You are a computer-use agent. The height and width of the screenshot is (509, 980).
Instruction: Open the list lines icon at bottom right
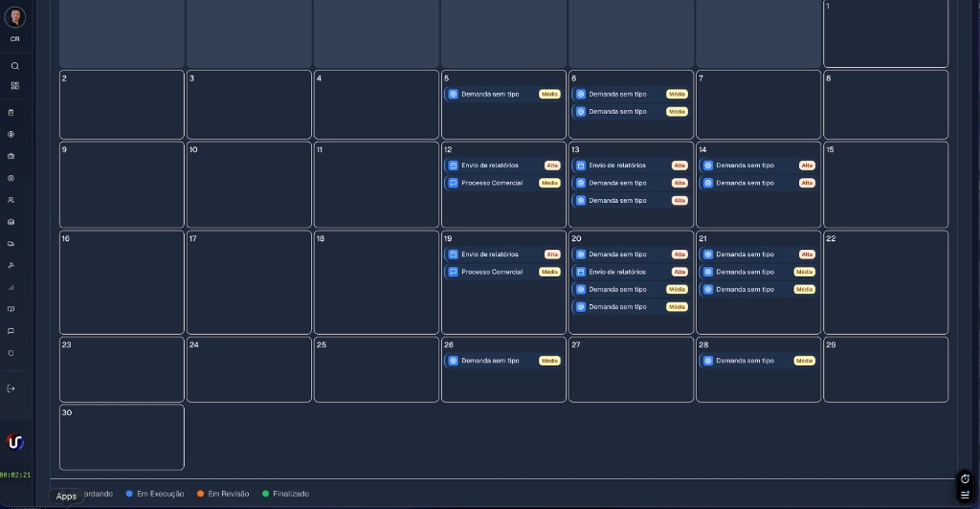coord(965,495)
